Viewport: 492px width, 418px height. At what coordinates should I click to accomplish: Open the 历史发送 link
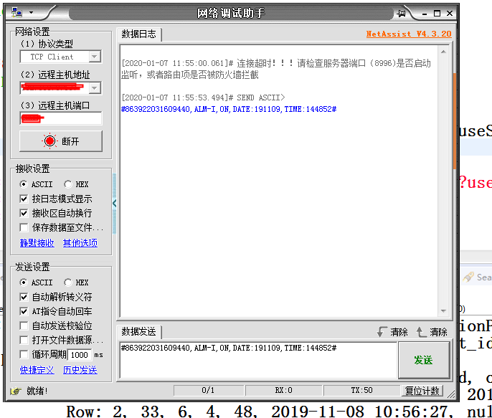click(80, 370)
